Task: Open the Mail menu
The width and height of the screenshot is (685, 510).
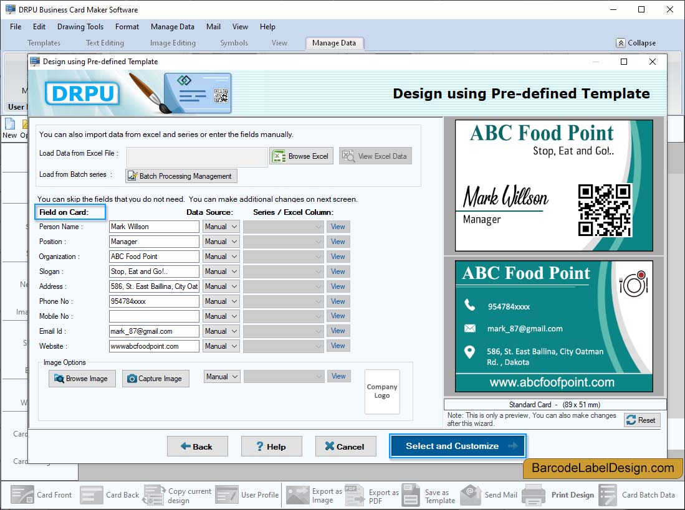Action: click(213, 27)
